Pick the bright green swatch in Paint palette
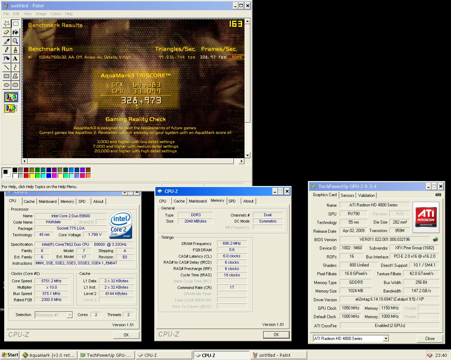The height and width of the screenshot is (360, 451). click(37, 175)
